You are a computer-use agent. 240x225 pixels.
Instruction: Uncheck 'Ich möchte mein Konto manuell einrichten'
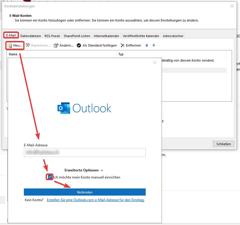point(50,177)
